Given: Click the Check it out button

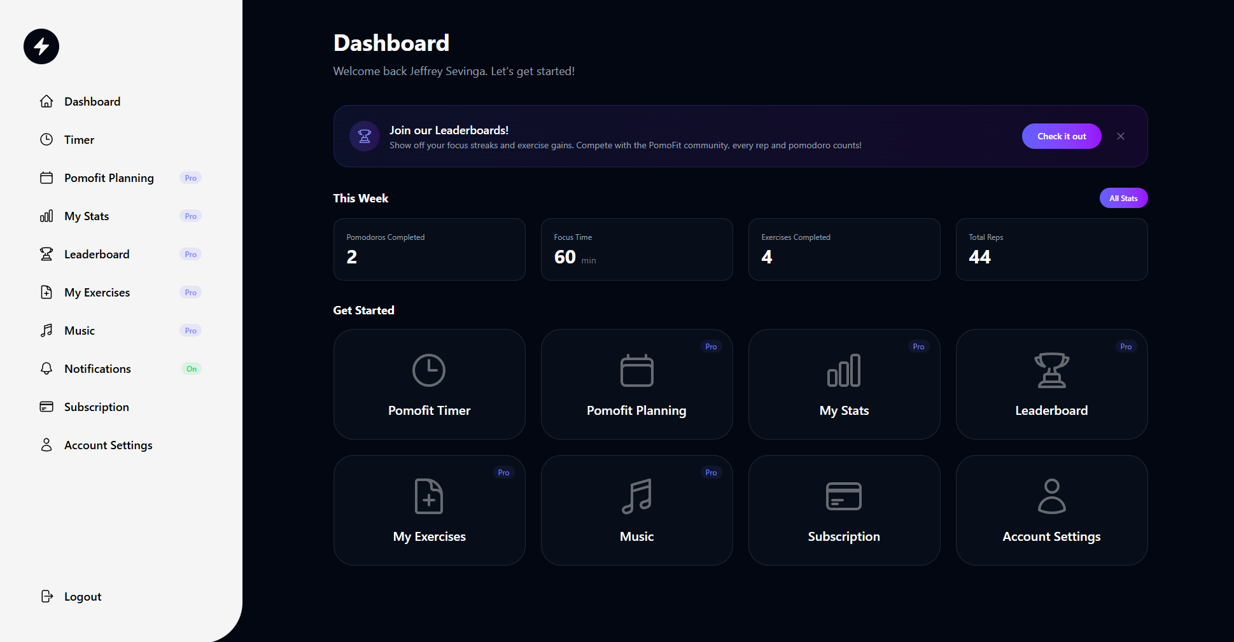Looking at the screenshot, I should tap(1062, 136).
